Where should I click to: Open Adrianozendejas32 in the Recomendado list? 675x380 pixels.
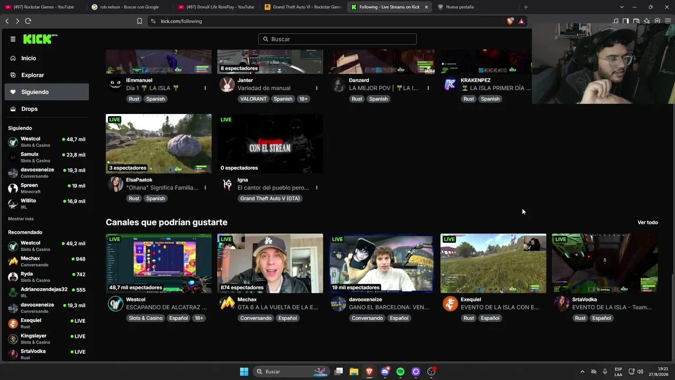point(47,292)
